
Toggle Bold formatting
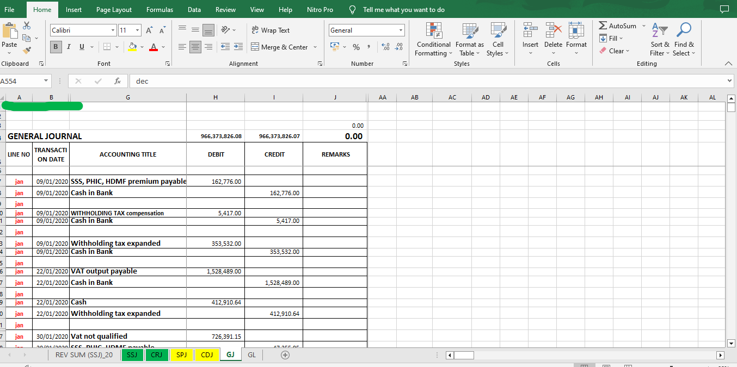click(x=56, y=47)
